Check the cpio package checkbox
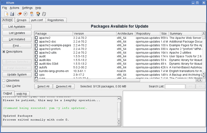Screen dimensions: 207x133 tap(36, 75)
